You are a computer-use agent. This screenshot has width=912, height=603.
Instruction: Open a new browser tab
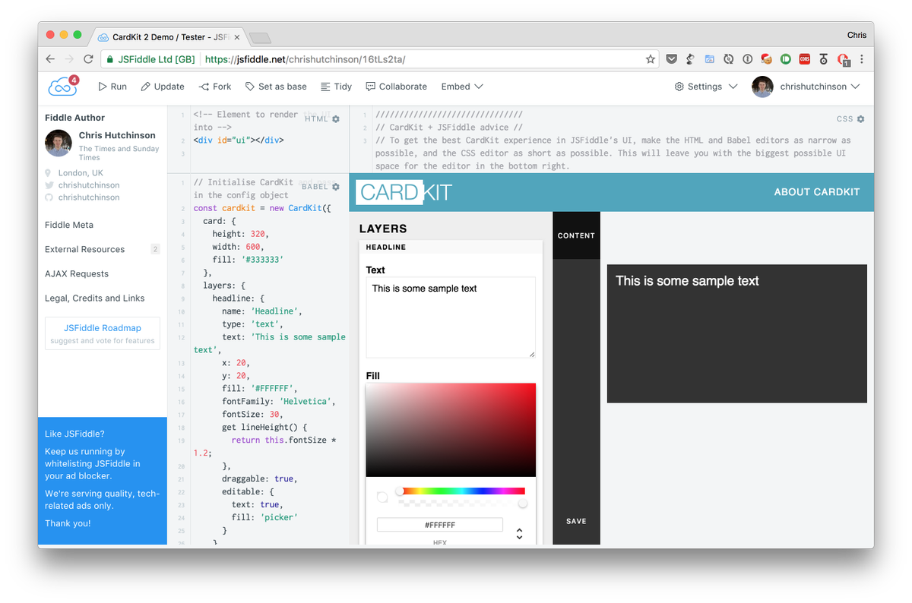tap(260, 37)
